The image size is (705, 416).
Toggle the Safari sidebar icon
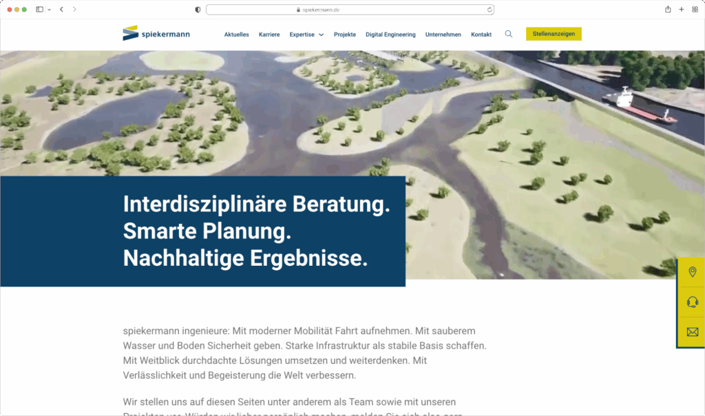[x=39, y=10]
